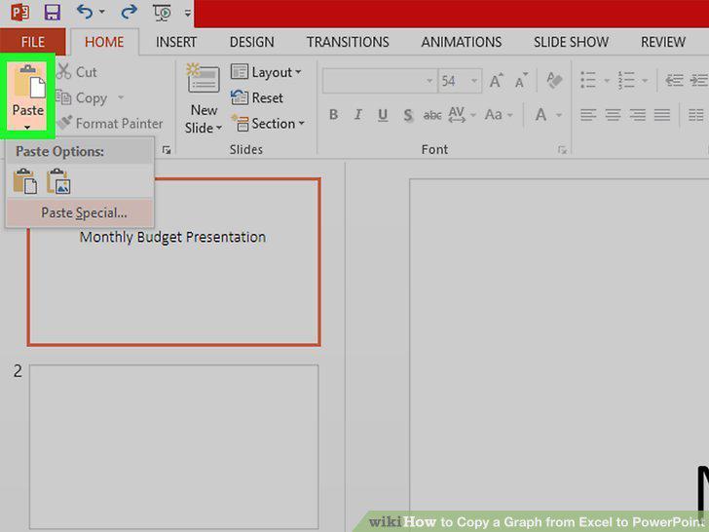Switch to the INSERT tab

[176, 42]
